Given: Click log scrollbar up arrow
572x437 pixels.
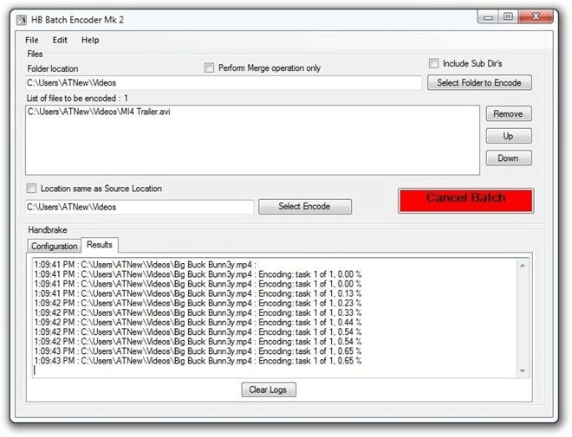Looking at the screenshot, I should [x=523, y=266].
